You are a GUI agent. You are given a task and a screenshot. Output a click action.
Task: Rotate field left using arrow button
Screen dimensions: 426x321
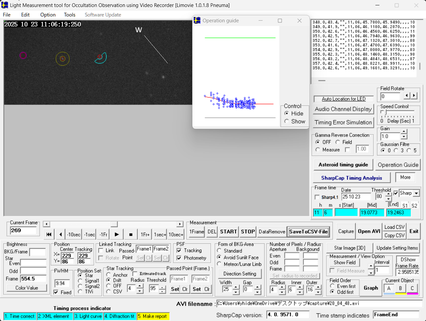[x=407, y=96]
